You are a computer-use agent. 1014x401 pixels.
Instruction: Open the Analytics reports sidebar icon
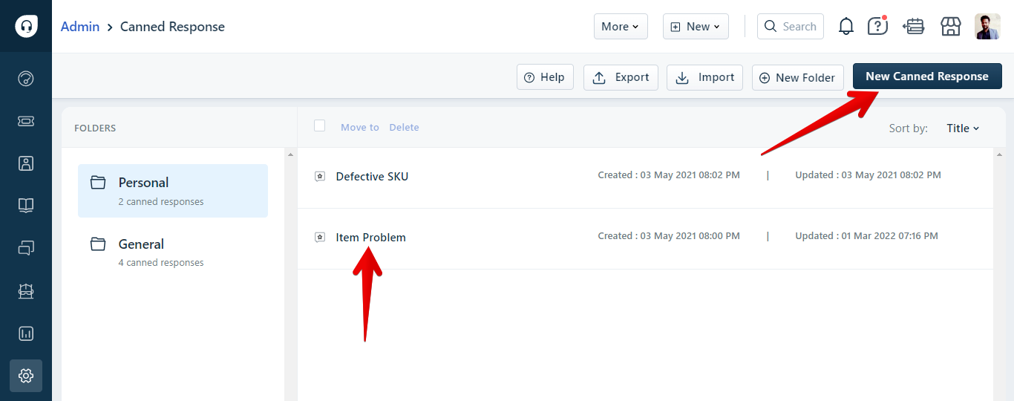[26, 333]
